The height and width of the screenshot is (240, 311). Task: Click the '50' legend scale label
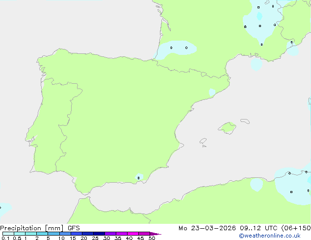click(x=152, y=238)
